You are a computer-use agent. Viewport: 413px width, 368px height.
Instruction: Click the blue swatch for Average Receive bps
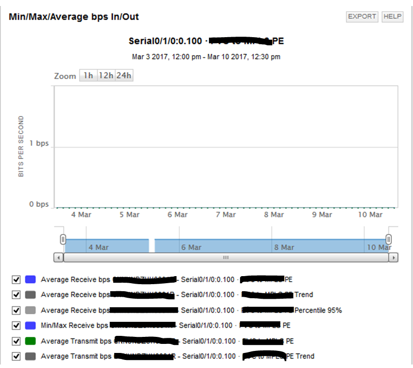point(32,279)
